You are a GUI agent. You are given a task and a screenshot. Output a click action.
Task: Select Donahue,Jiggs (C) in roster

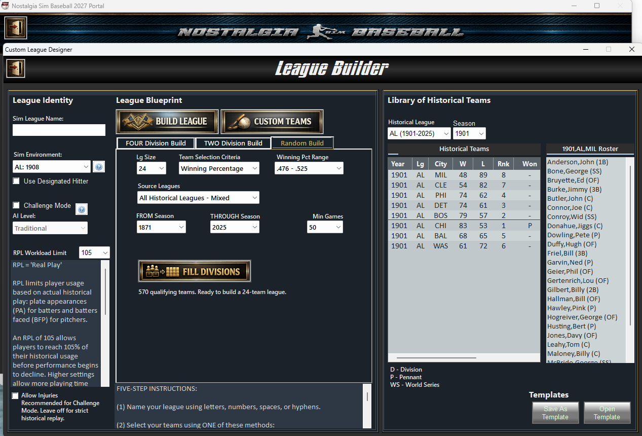[x=575, y=226]
